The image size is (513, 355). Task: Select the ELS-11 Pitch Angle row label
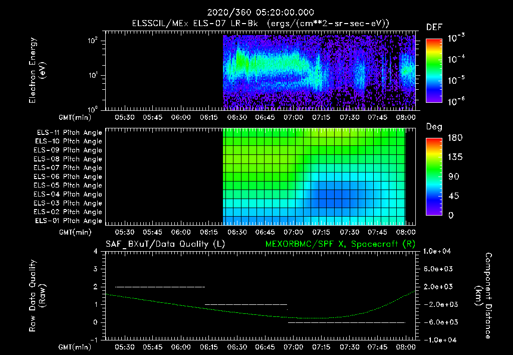pos(69,133)
